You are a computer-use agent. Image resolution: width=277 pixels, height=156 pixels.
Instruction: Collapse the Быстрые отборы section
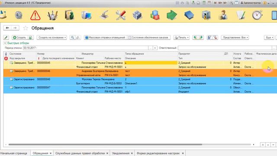tap(5, 43)
